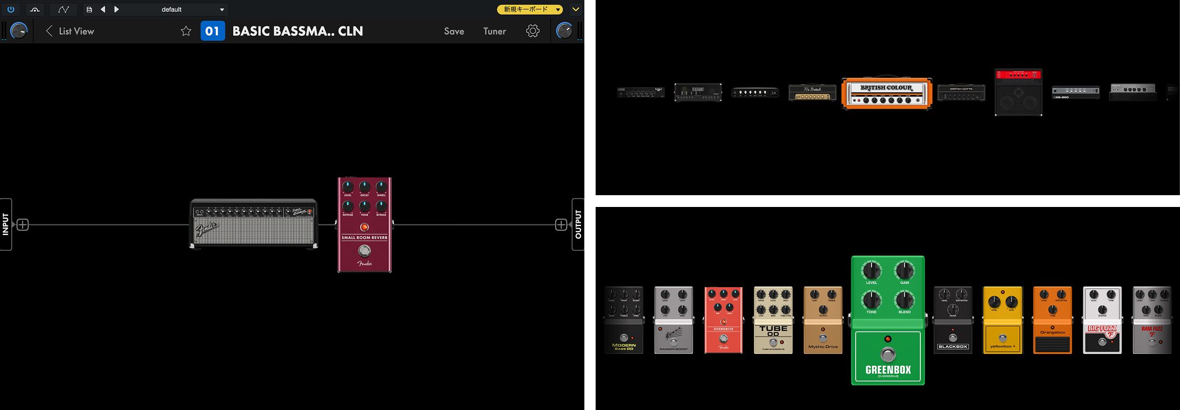Adjust the input level knob
The image size is (1180, 410).
19,31
